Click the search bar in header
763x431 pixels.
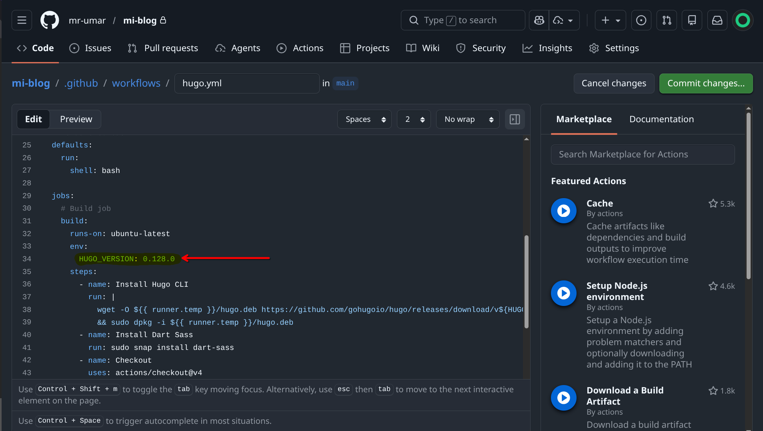(463, 20)
